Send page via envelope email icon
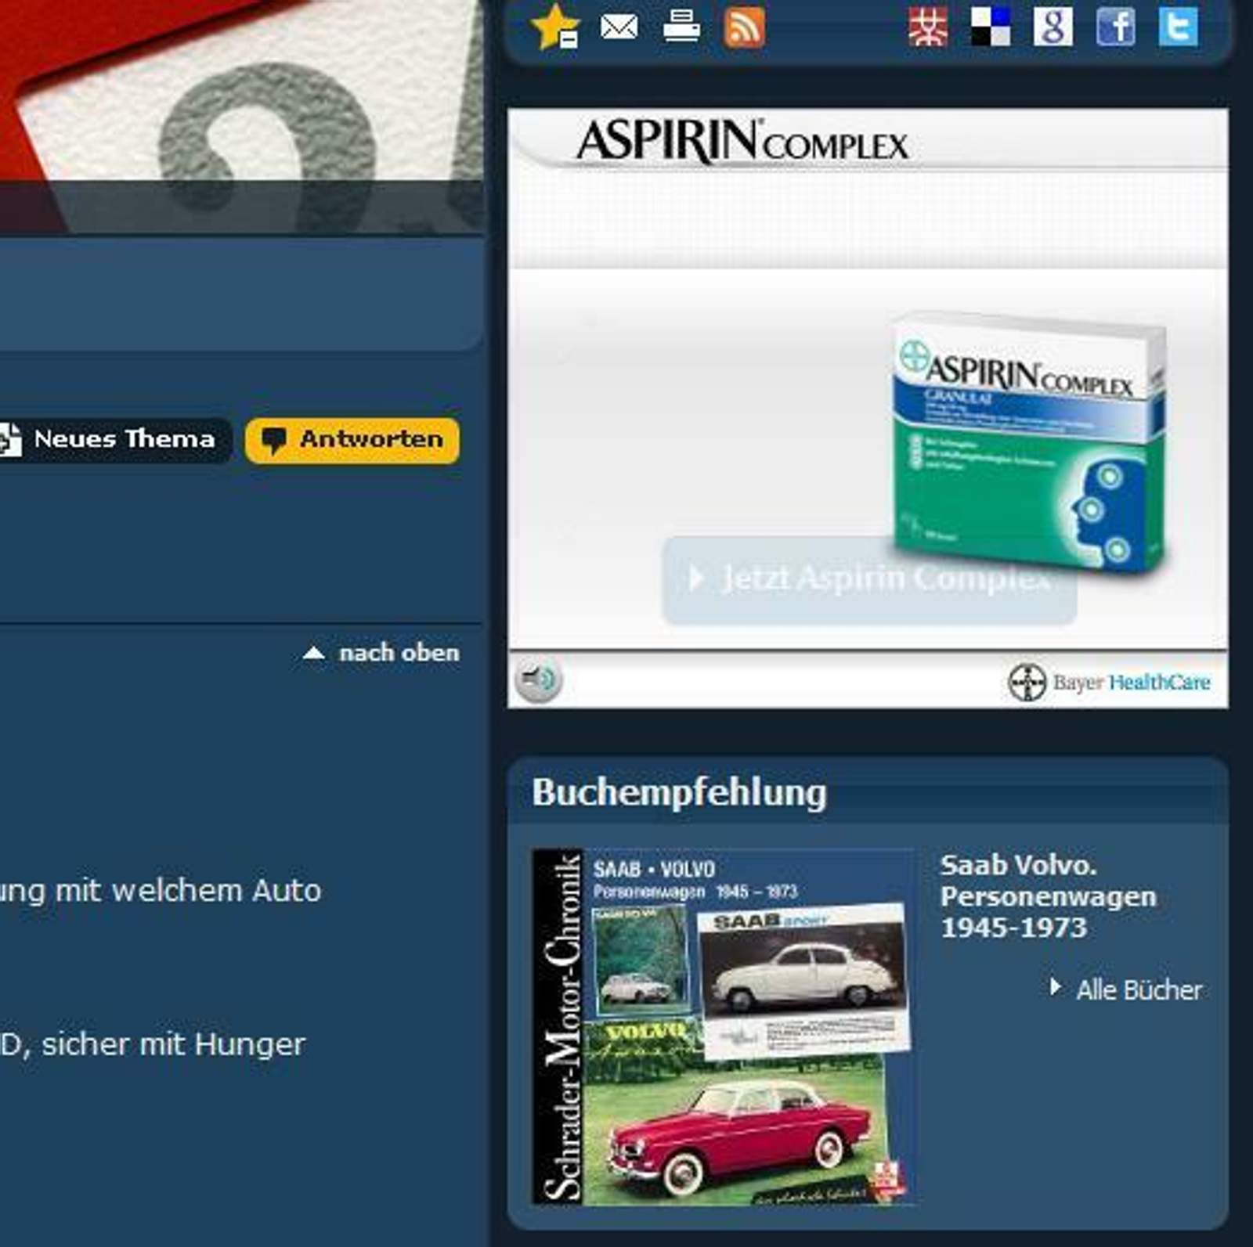Screen dimensions: 1253x1247 tap(619, 27)
